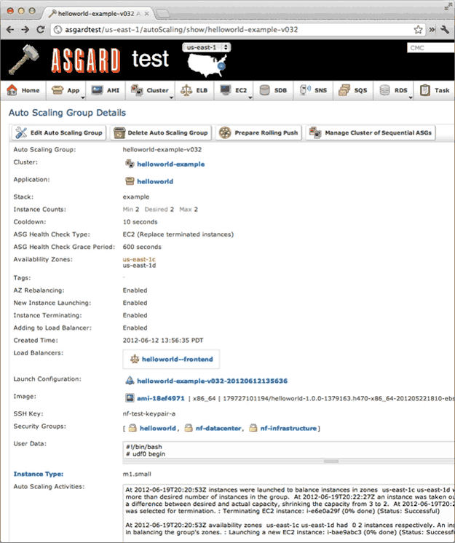The width and height of the screenshot is (455, 543).
Task: Click the SDB database cylinder icon
Action: pyautogui.click(x=264, y=90)
